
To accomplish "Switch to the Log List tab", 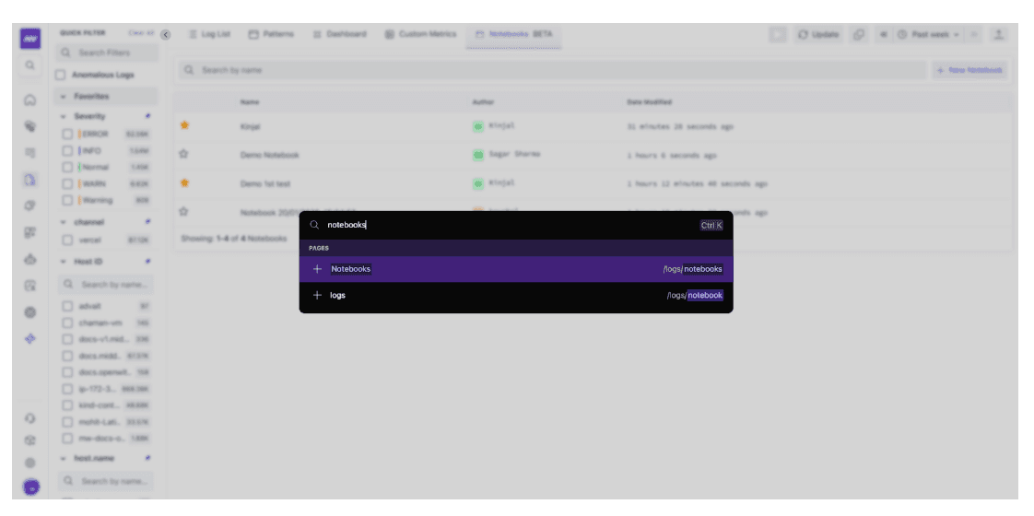I will pyautogui.click(x=209, y=35).
